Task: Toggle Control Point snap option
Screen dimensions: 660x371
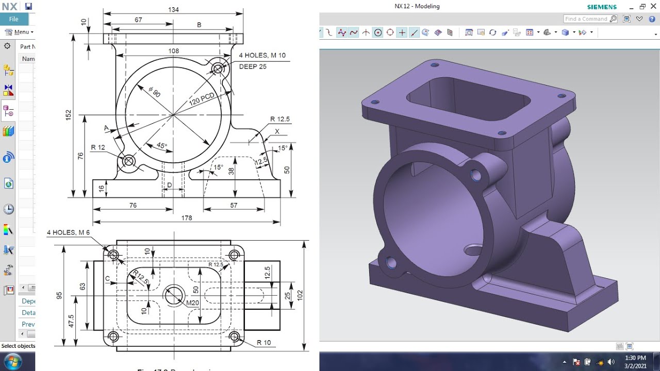Action: [329, 32]
